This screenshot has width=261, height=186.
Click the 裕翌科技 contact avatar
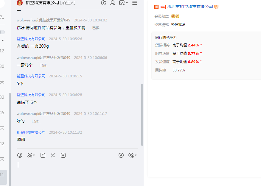click(20, 3)
